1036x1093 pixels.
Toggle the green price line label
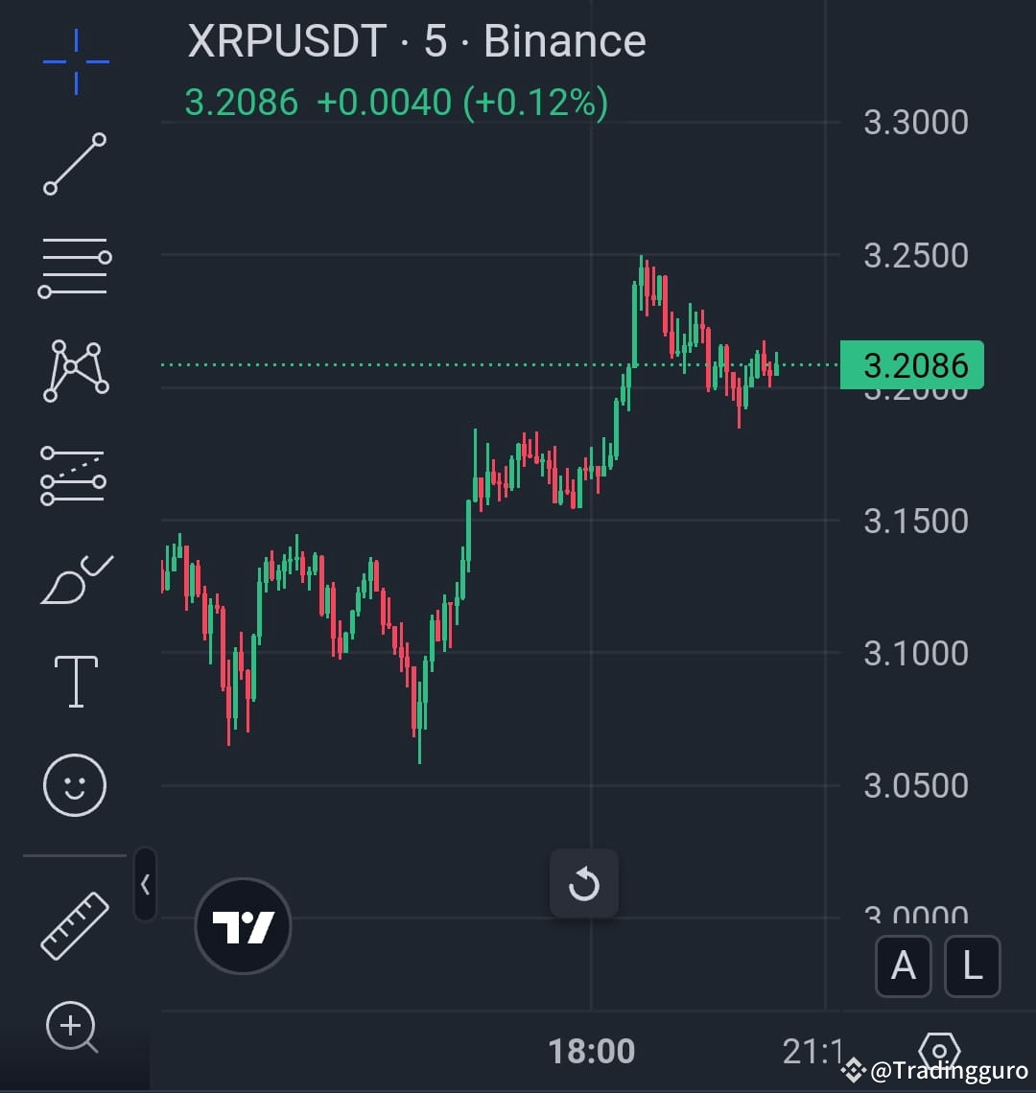909,365
